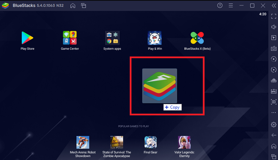This screenshot has width=278, height=160.
Task: Click the BlueStacks logo in title bar
Action: click(5, 6)
